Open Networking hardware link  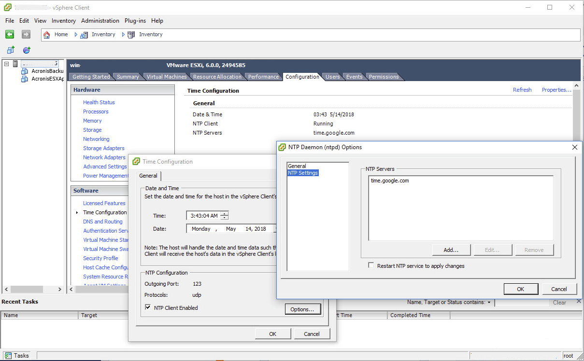[x=96, y=139]
